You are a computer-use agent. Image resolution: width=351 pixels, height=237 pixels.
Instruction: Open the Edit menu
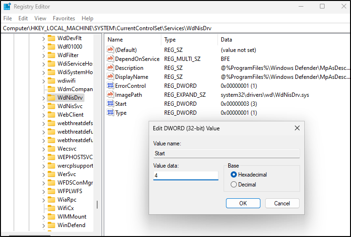(x=23, y=18)
